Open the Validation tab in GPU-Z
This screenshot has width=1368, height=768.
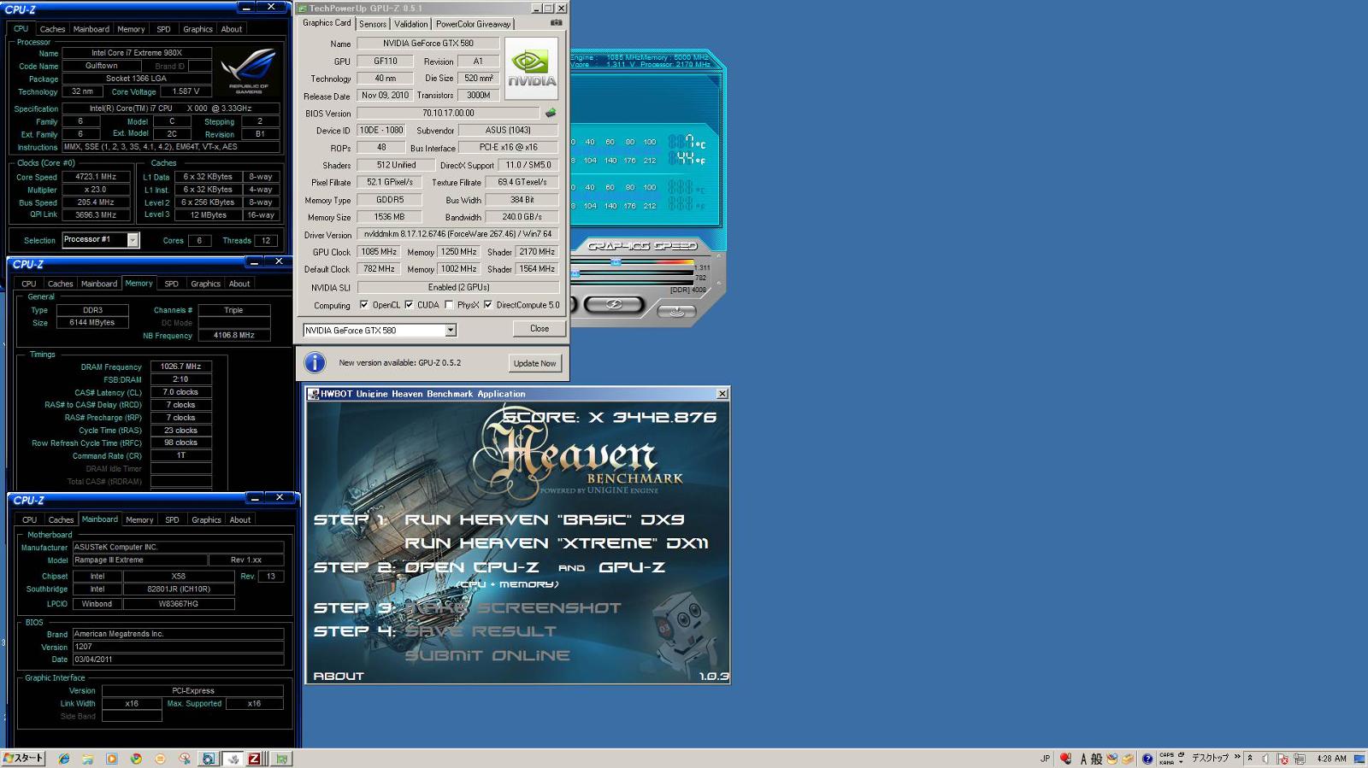pos(410,24)
